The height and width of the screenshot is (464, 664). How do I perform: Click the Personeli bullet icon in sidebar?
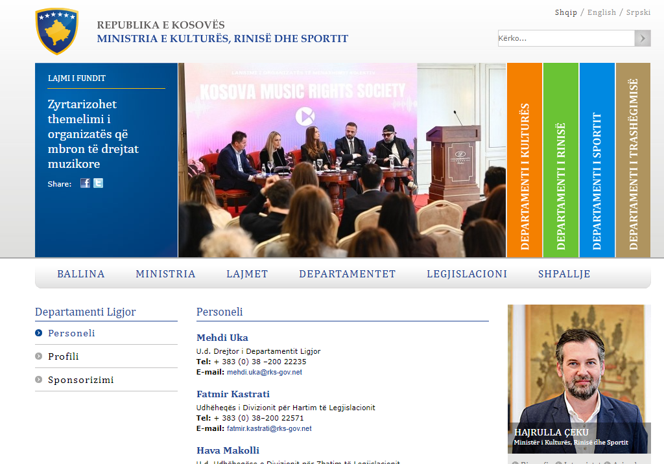(39, 333)
